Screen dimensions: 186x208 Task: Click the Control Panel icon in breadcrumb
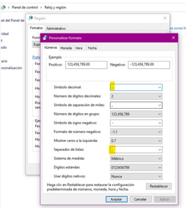3,7
